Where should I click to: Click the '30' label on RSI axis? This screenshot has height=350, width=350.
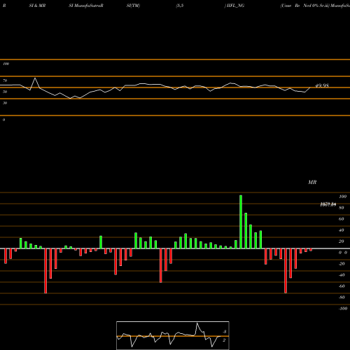tap(5, 103)
